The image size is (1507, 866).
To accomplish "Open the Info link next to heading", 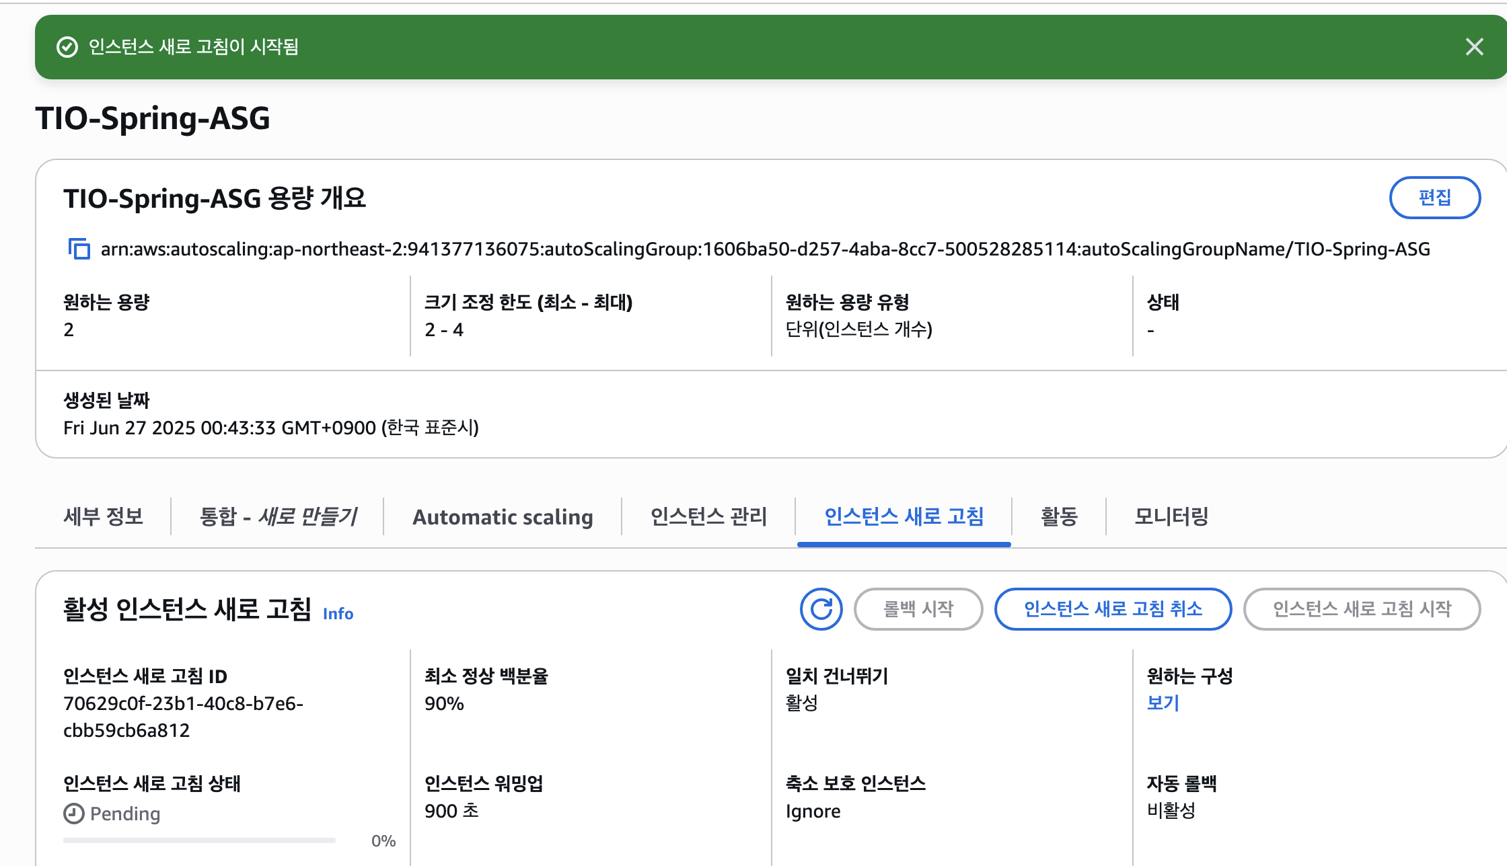I will pos(338,613).
